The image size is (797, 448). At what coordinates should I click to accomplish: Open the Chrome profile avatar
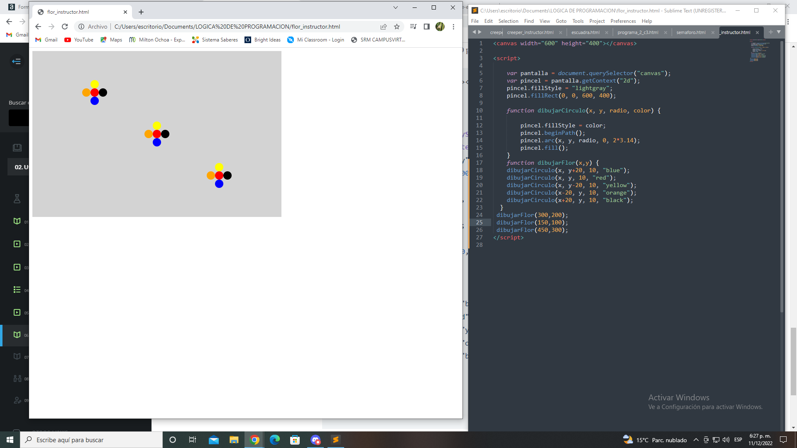click(x=440, y=27)
